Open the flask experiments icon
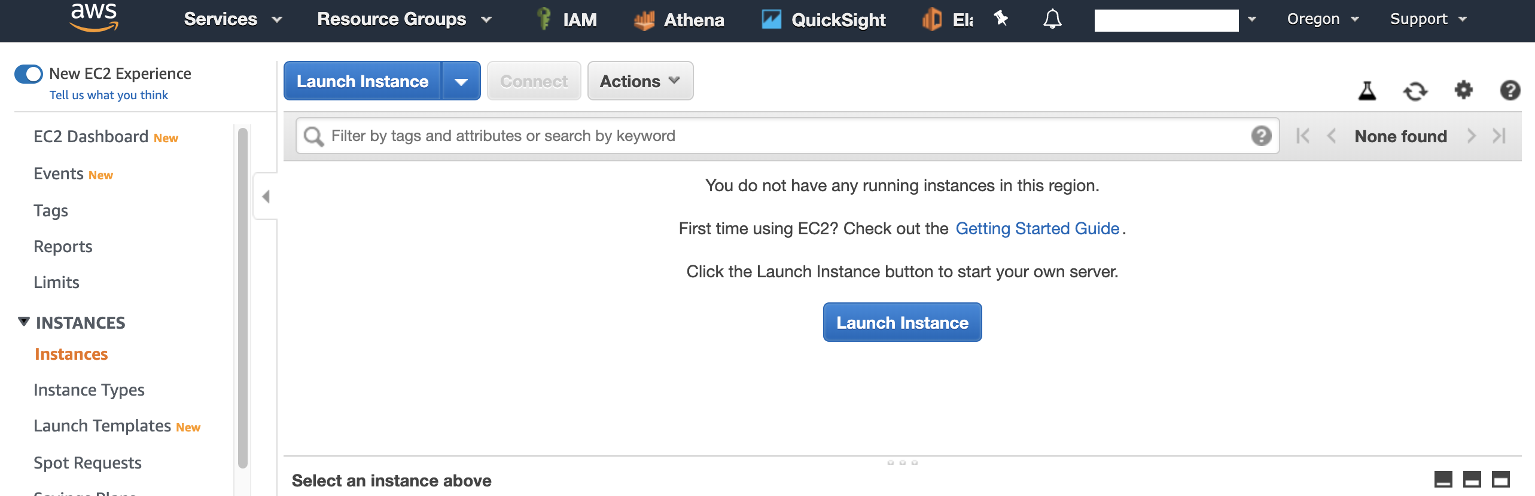The height and width of the screenshot is (496, 1535). click(1367, 91)
